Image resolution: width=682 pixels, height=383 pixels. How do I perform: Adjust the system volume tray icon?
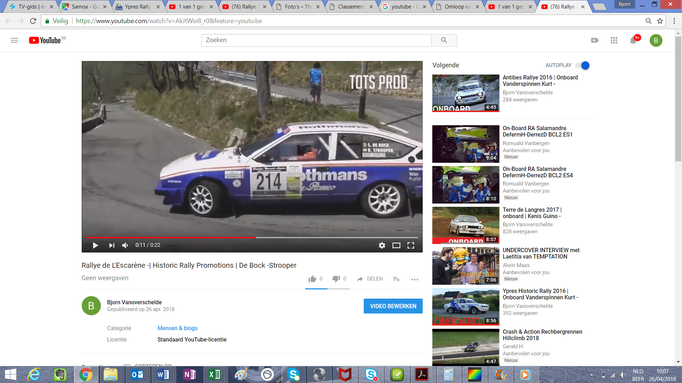pos(623,375)
